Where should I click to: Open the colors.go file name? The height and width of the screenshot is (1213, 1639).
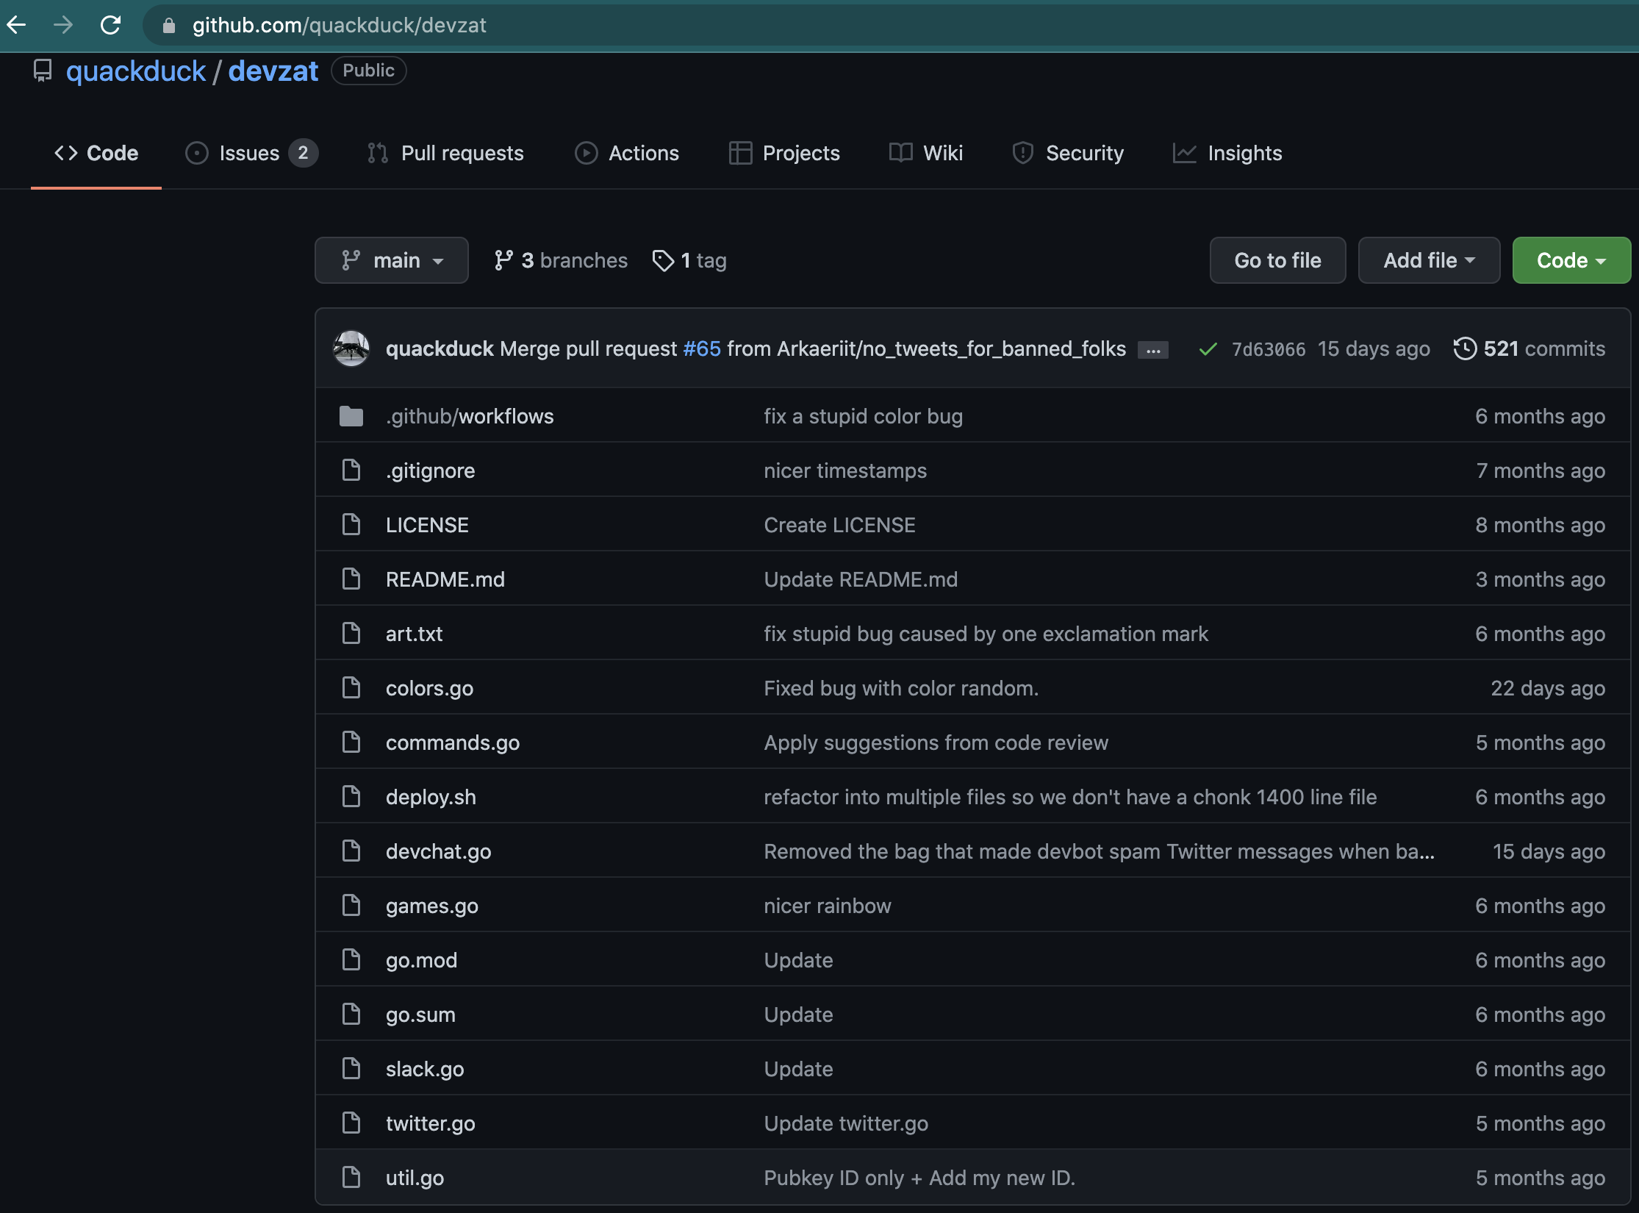click(x=430, y=688)
